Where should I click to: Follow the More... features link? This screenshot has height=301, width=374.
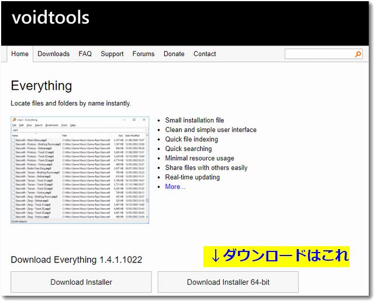coord(175,187)
